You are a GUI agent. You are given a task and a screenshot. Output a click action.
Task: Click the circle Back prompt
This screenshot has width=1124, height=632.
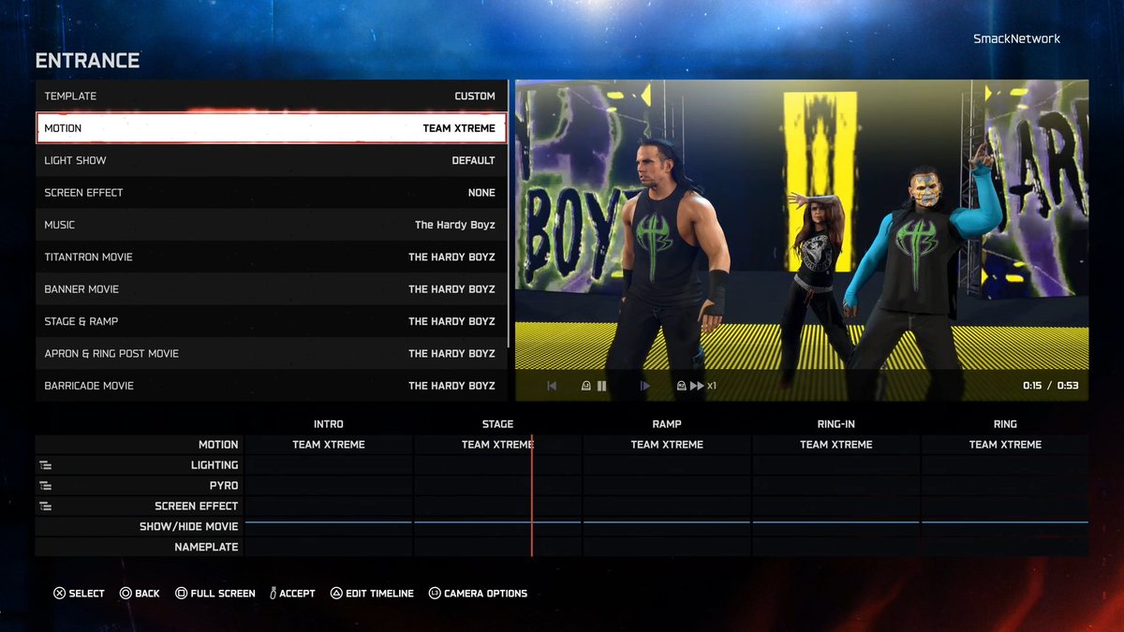(140, 594)
